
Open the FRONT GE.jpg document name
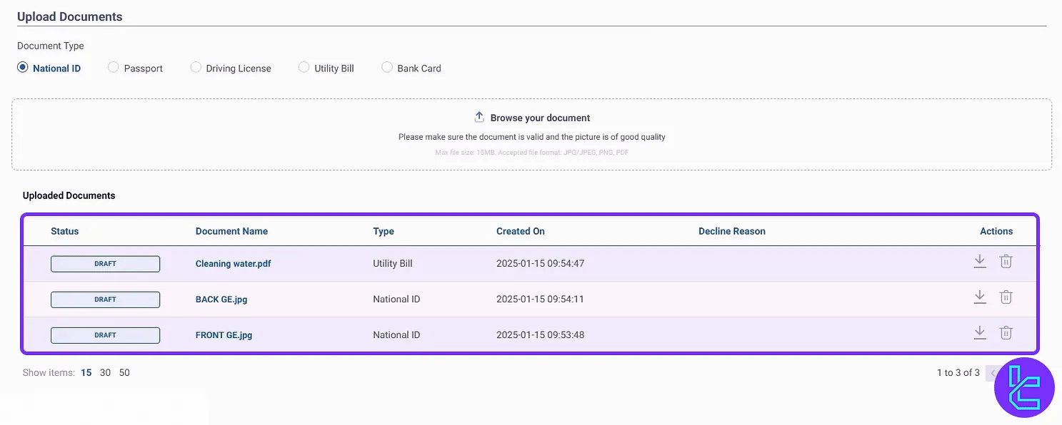[224, 335]
